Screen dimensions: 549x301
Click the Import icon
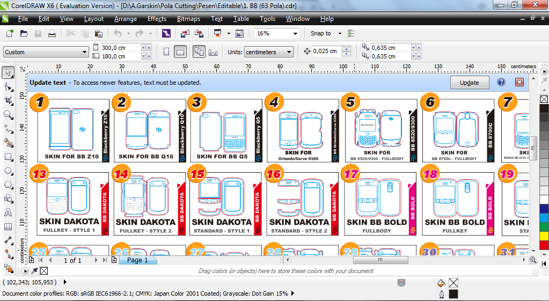point(185,33)
